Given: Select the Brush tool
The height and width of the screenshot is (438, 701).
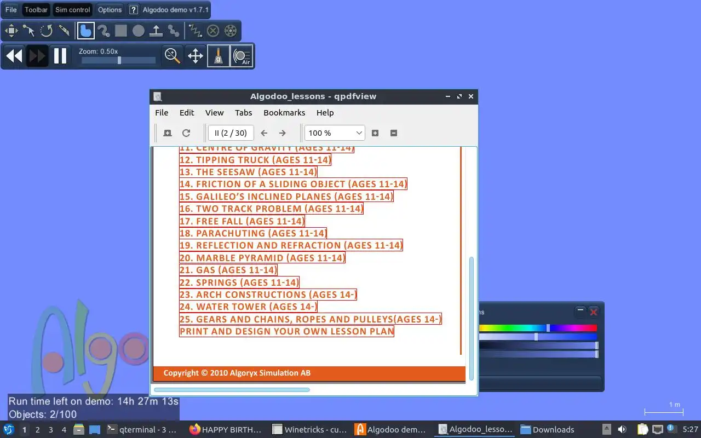Looking at the screenshot, I should (103, 31).
